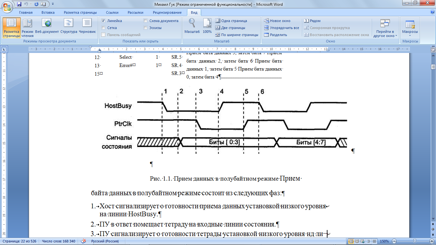Click word count Число слов: 168 340
Screen dimensions: 436x245
tap(58, 241)
